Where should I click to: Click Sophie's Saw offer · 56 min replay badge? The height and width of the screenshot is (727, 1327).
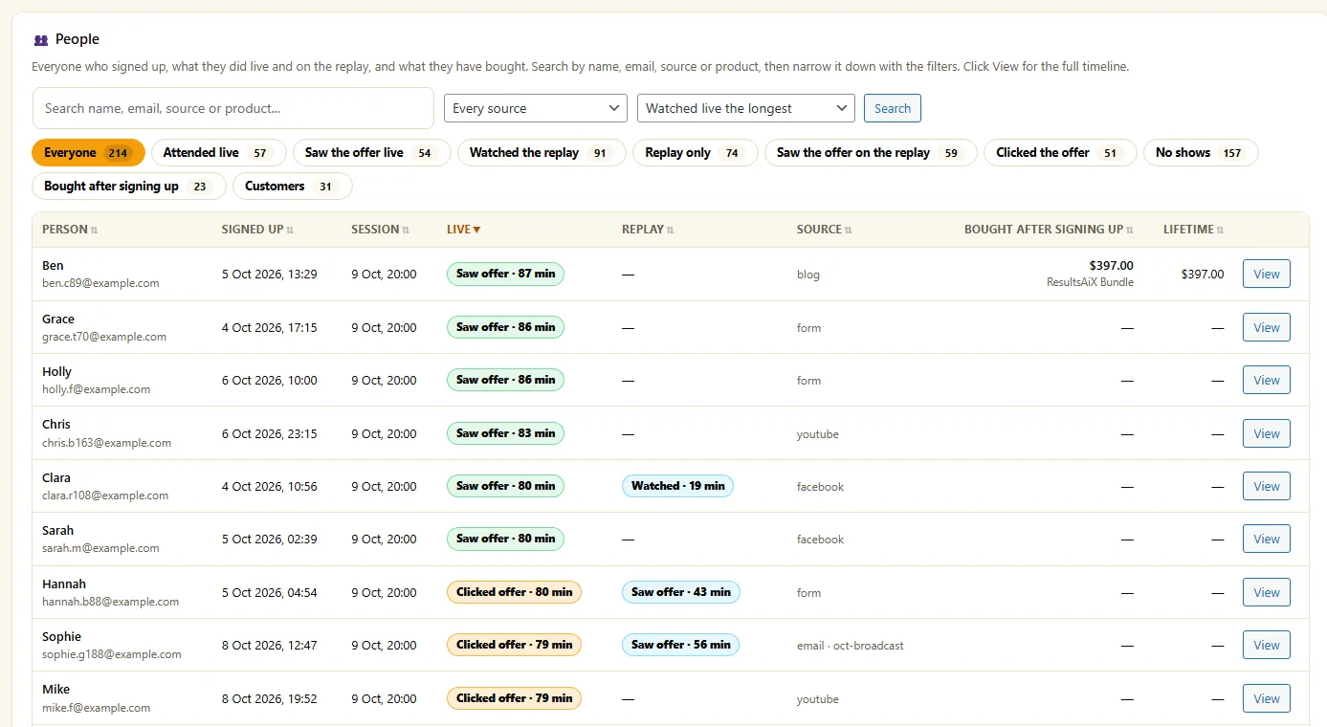coord(680,645)
